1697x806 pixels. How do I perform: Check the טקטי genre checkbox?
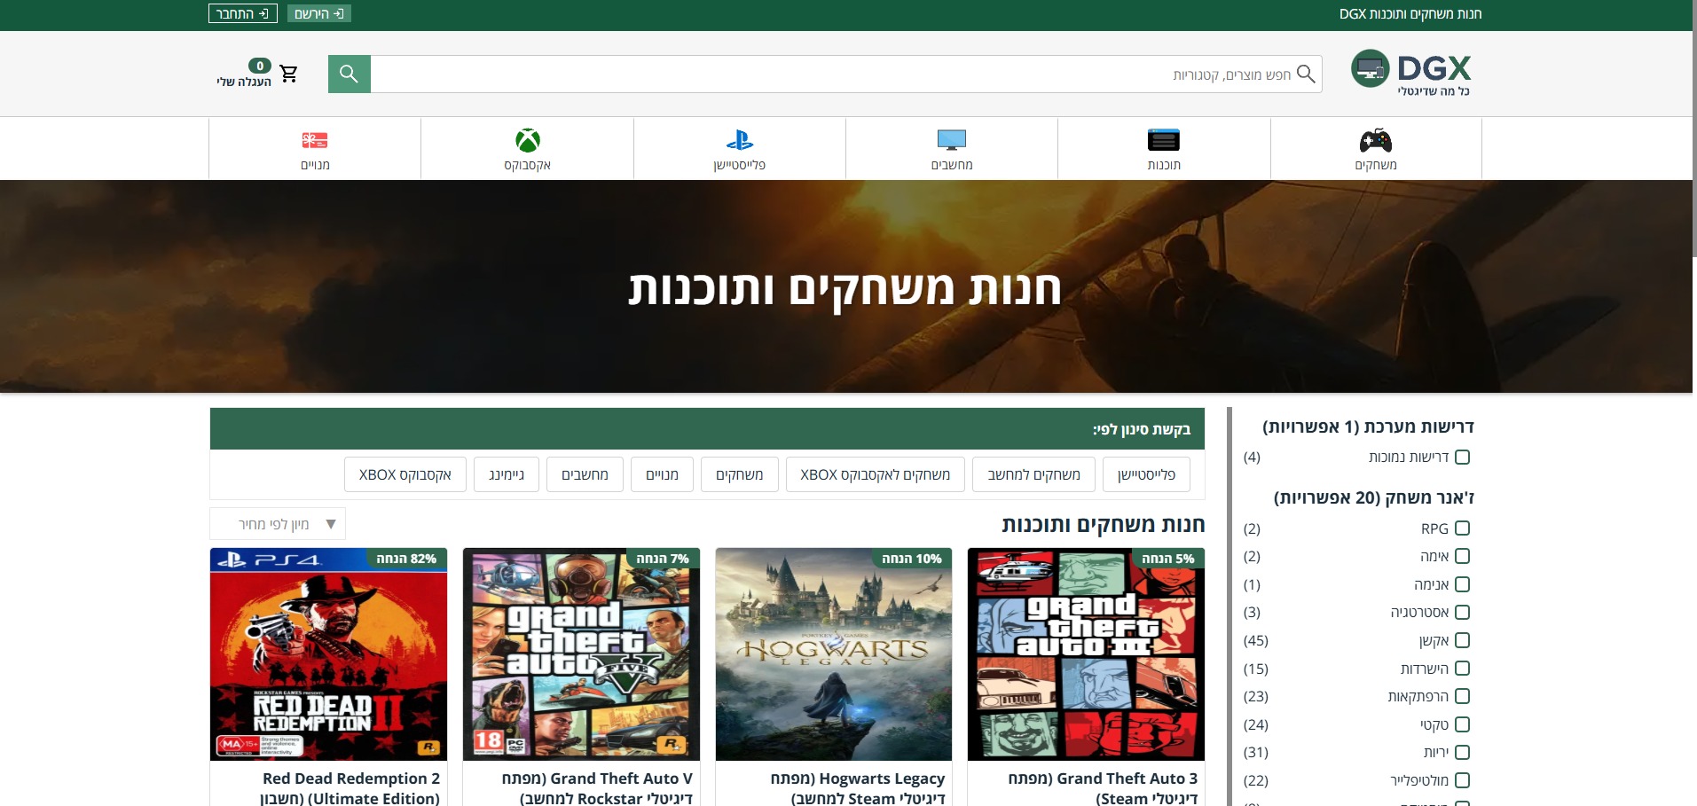[1463, 724]
